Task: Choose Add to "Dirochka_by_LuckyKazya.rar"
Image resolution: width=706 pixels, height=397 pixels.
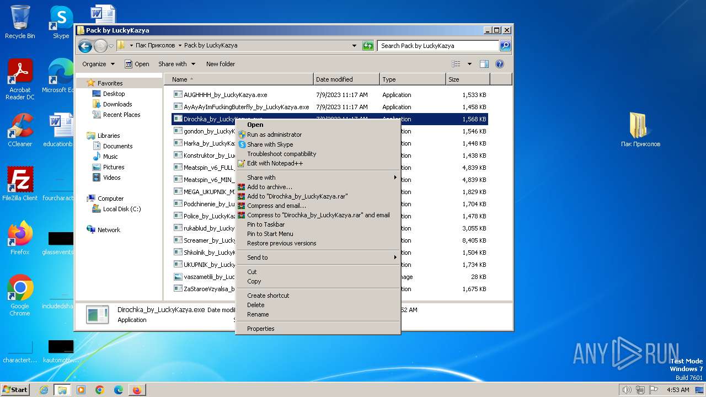Action: (x=318, y=196)
